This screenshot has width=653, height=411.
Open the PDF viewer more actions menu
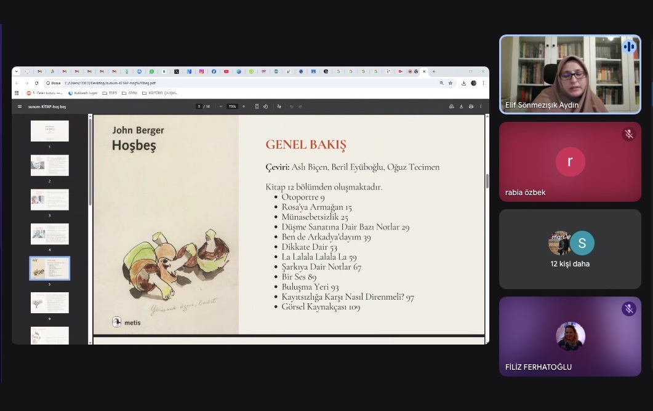pyautogui.click(x=481, y=106)
